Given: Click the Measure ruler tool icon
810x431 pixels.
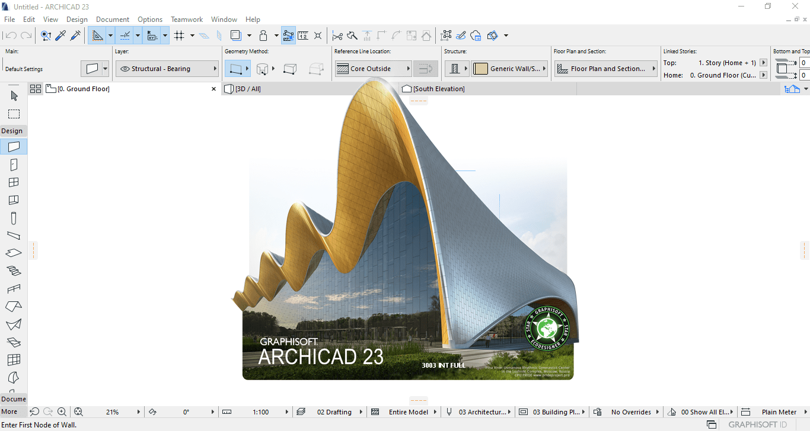Looking at the screenshot, I should click(303, 36).
